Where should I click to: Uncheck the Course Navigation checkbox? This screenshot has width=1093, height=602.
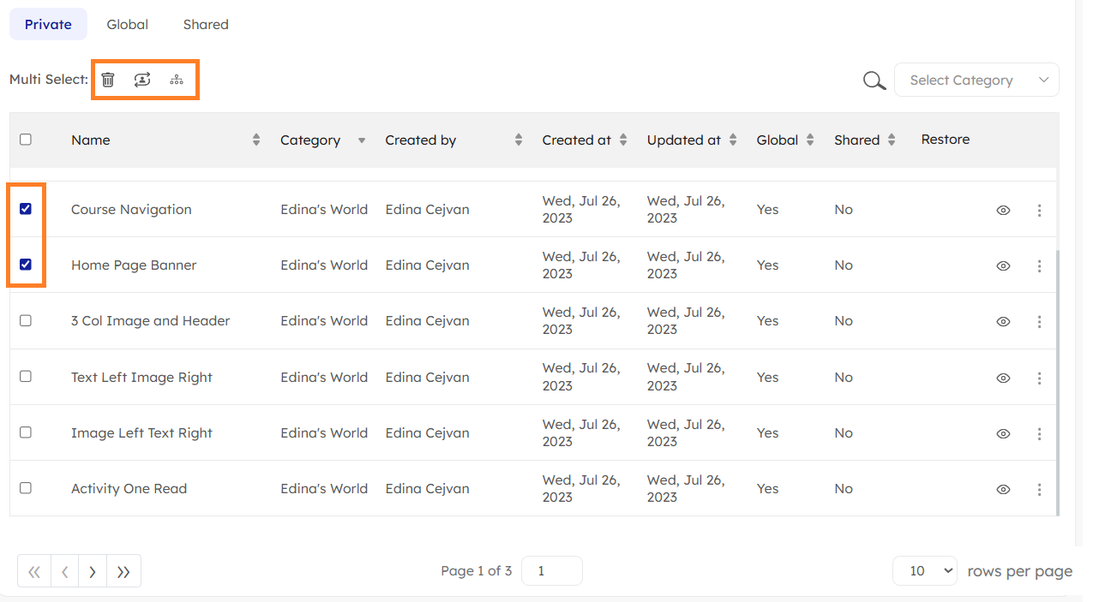tap(26, 209)
